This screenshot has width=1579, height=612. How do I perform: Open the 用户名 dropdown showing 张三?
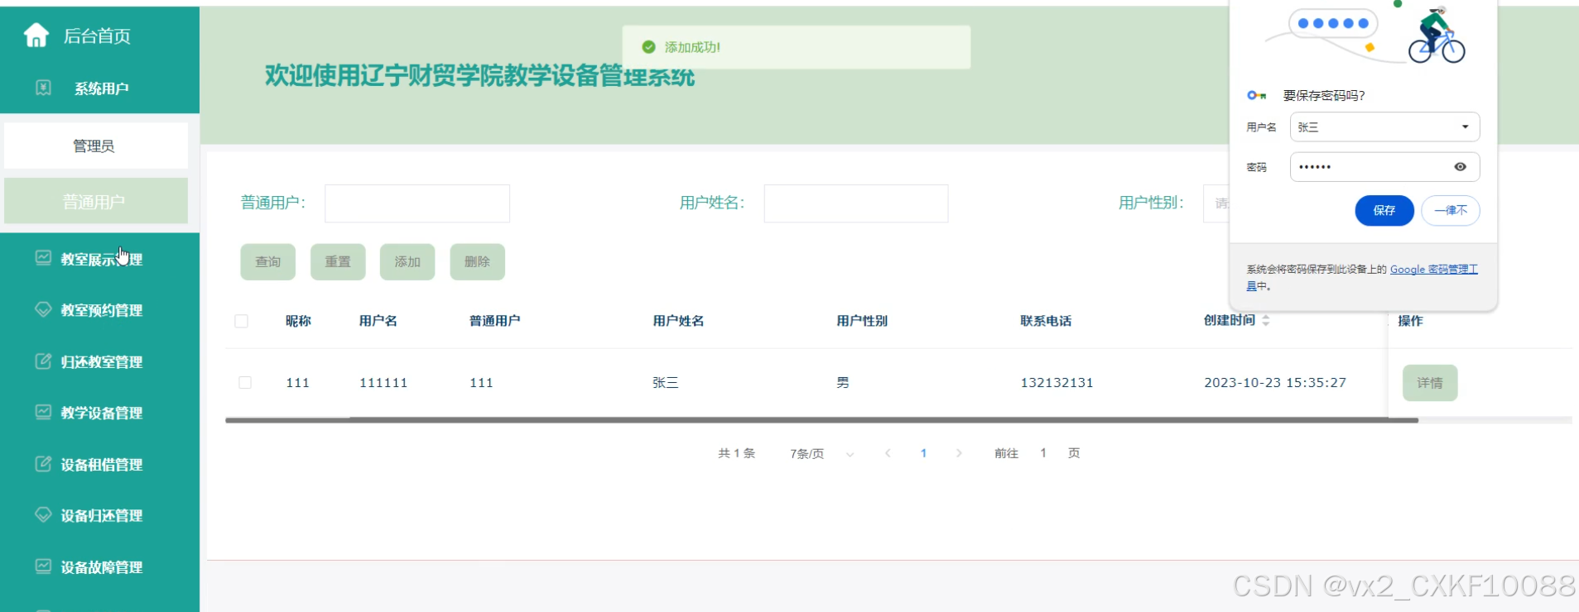tap(1384, 127)
